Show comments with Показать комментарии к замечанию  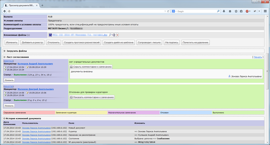click(92, 97)
